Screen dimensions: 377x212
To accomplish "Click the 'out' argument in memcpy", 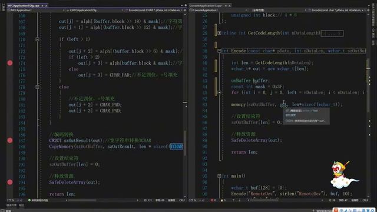I will pyautogui.click(x=283, y=105).
